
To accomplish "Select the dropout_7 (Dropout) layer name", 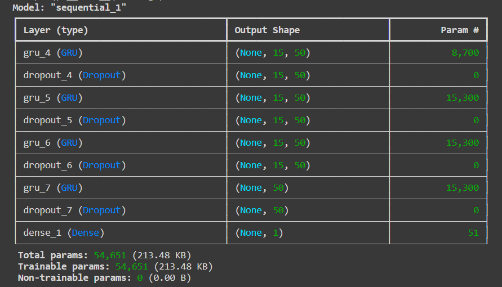I will [74, 210].
